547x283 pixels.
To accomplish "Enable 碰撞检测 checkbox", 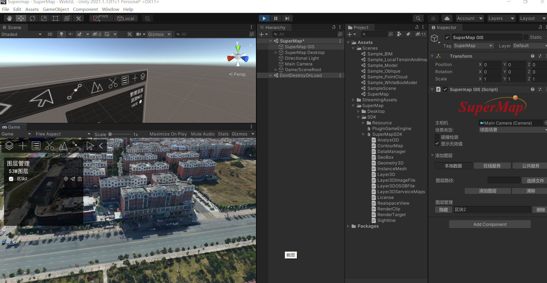I will pos(437,137).
